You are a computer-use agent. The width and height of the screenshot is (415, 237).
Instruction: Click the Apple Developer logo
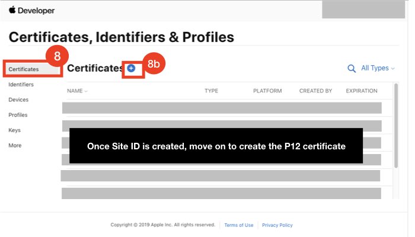point(31,11)
